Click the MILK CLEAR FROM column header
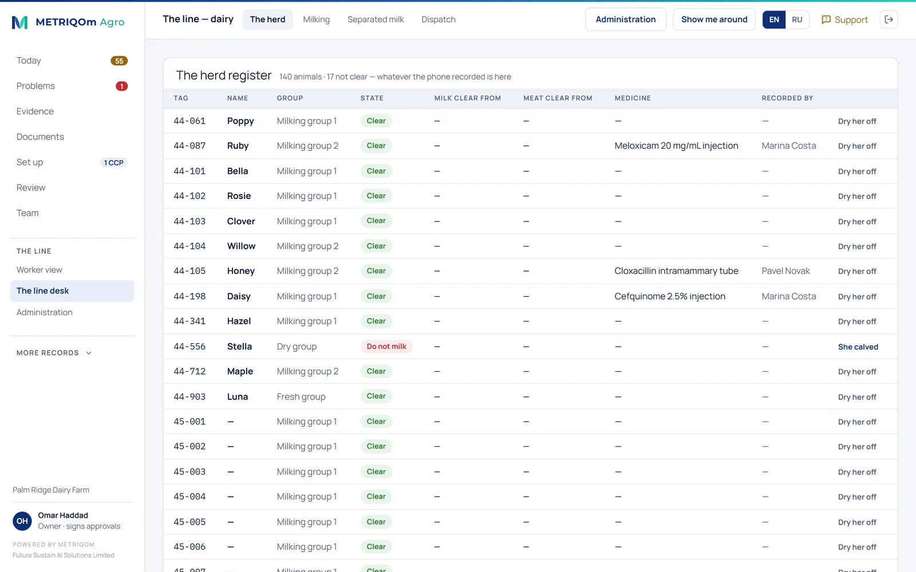The width and height of the screenshot is (916, 572). coord(467,98)
